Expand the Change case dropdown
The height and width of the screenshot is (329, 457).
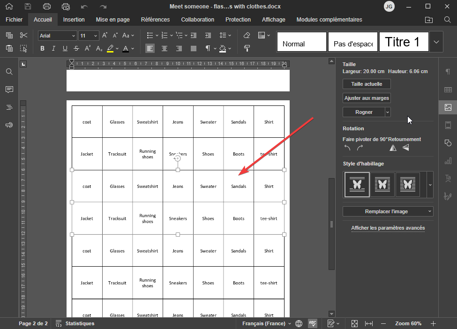tap(133, 36)
